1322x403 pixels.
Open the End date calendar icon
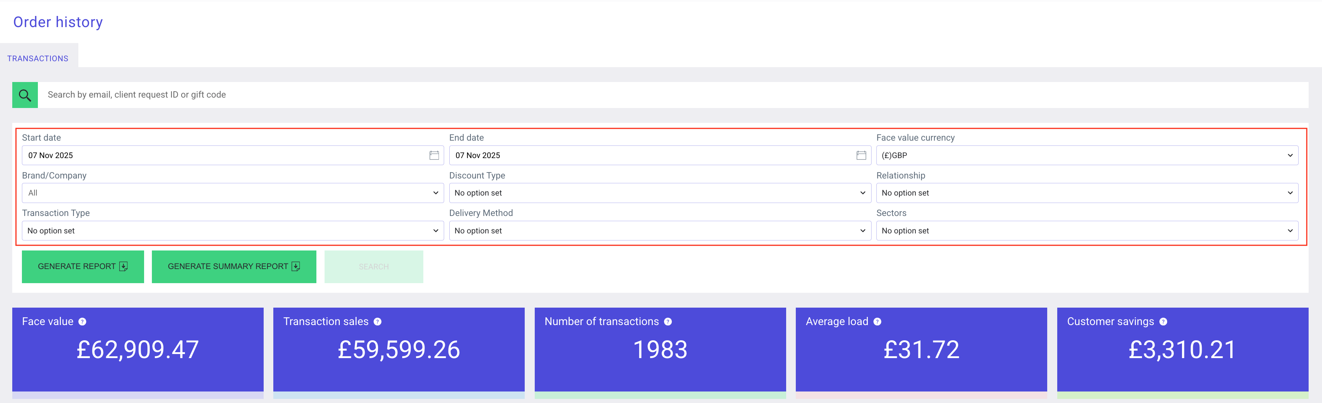click(861, 155)
